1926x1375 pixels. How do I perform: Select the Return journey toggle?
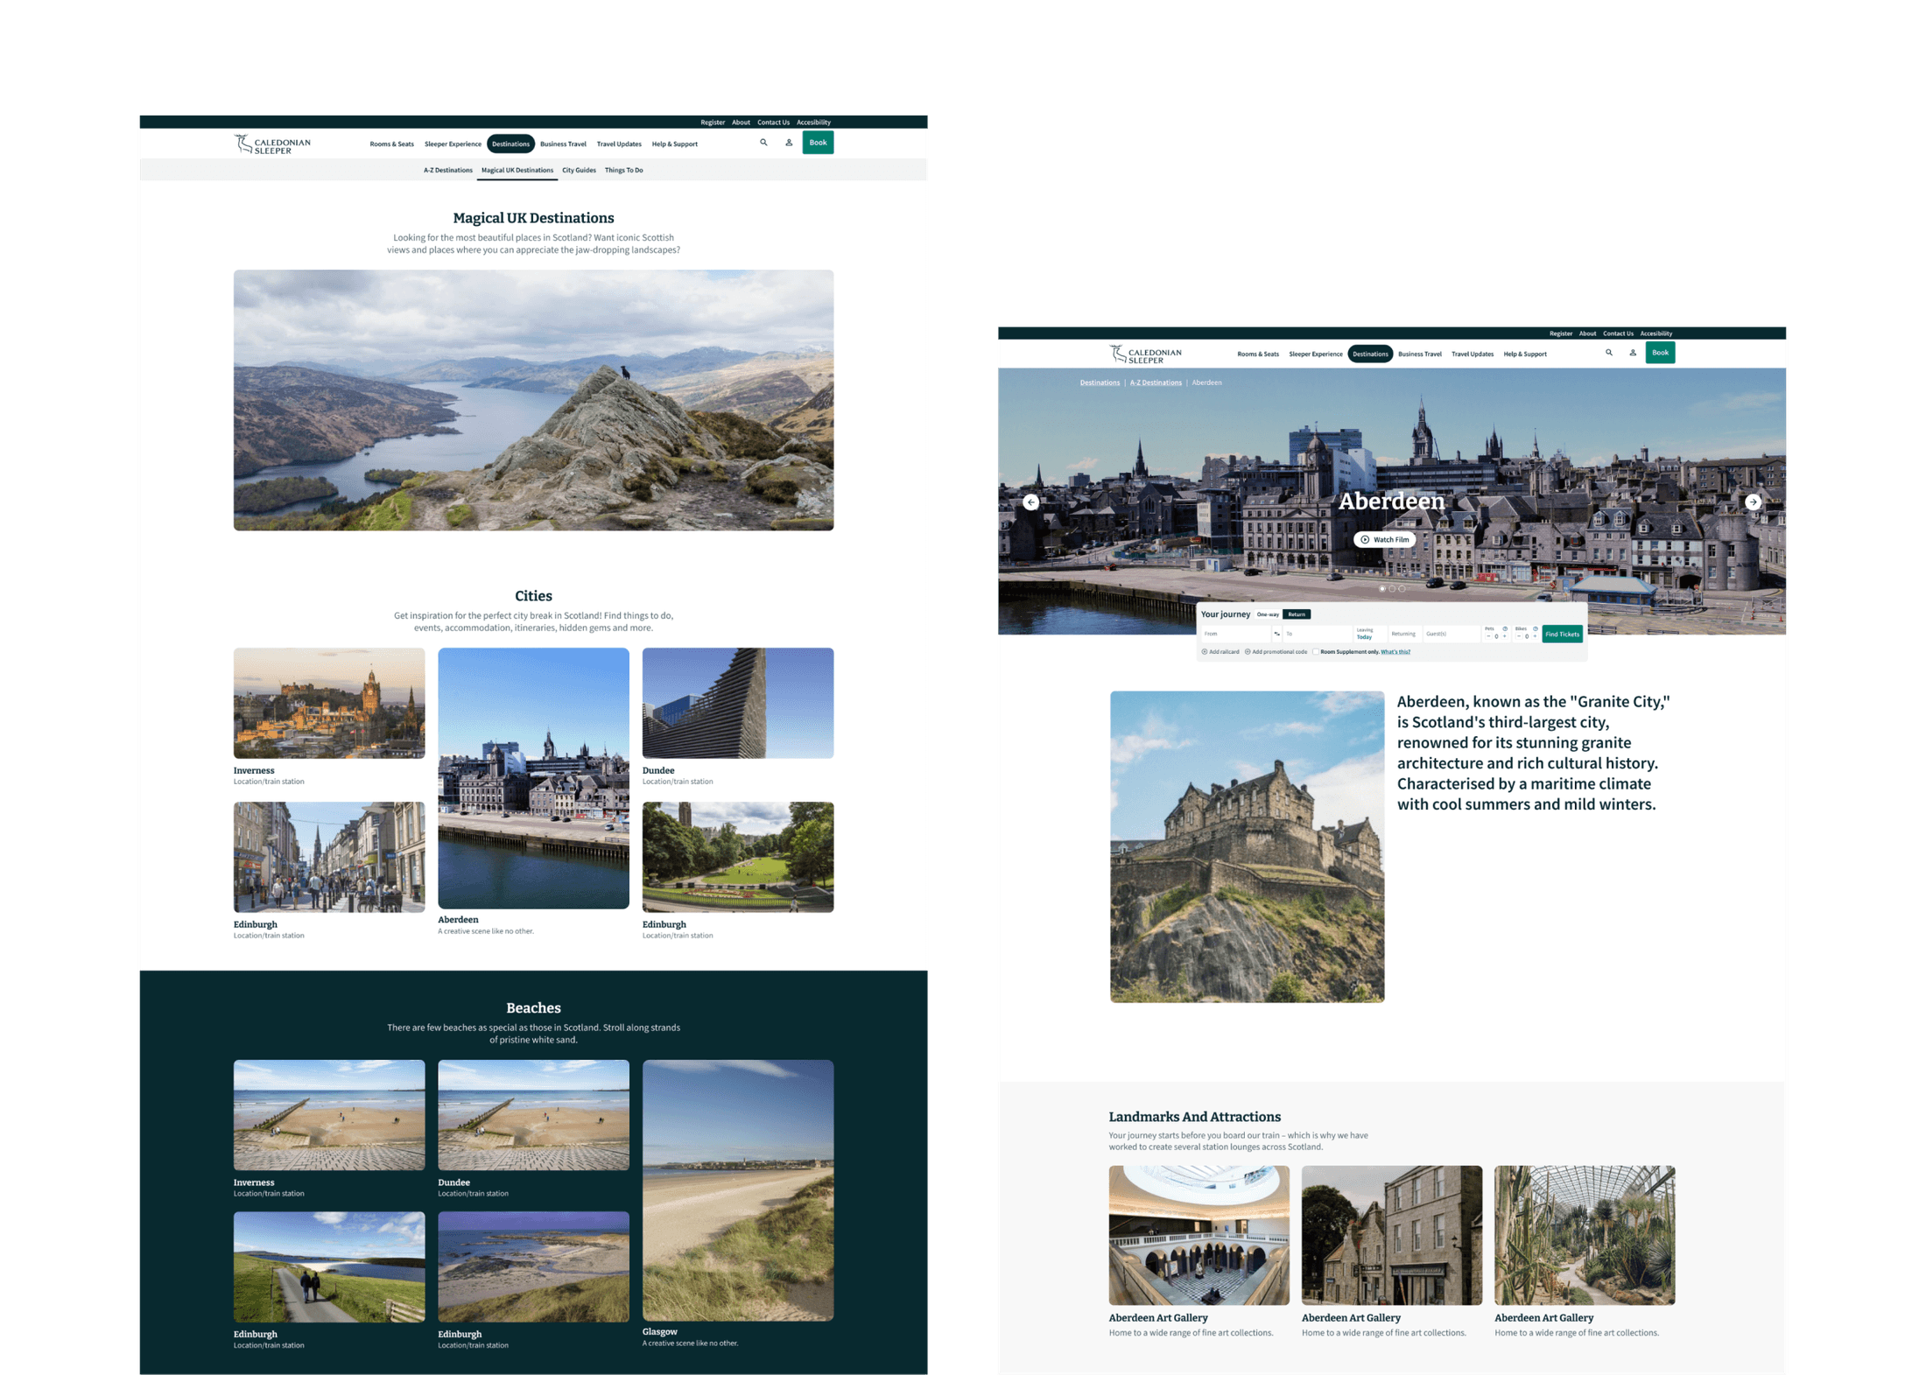1297,614
